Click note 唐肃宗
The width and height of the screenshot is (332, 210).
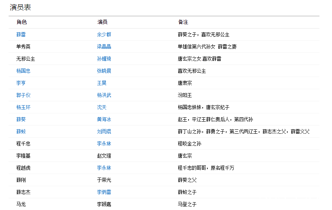click(x=185, y=83)
